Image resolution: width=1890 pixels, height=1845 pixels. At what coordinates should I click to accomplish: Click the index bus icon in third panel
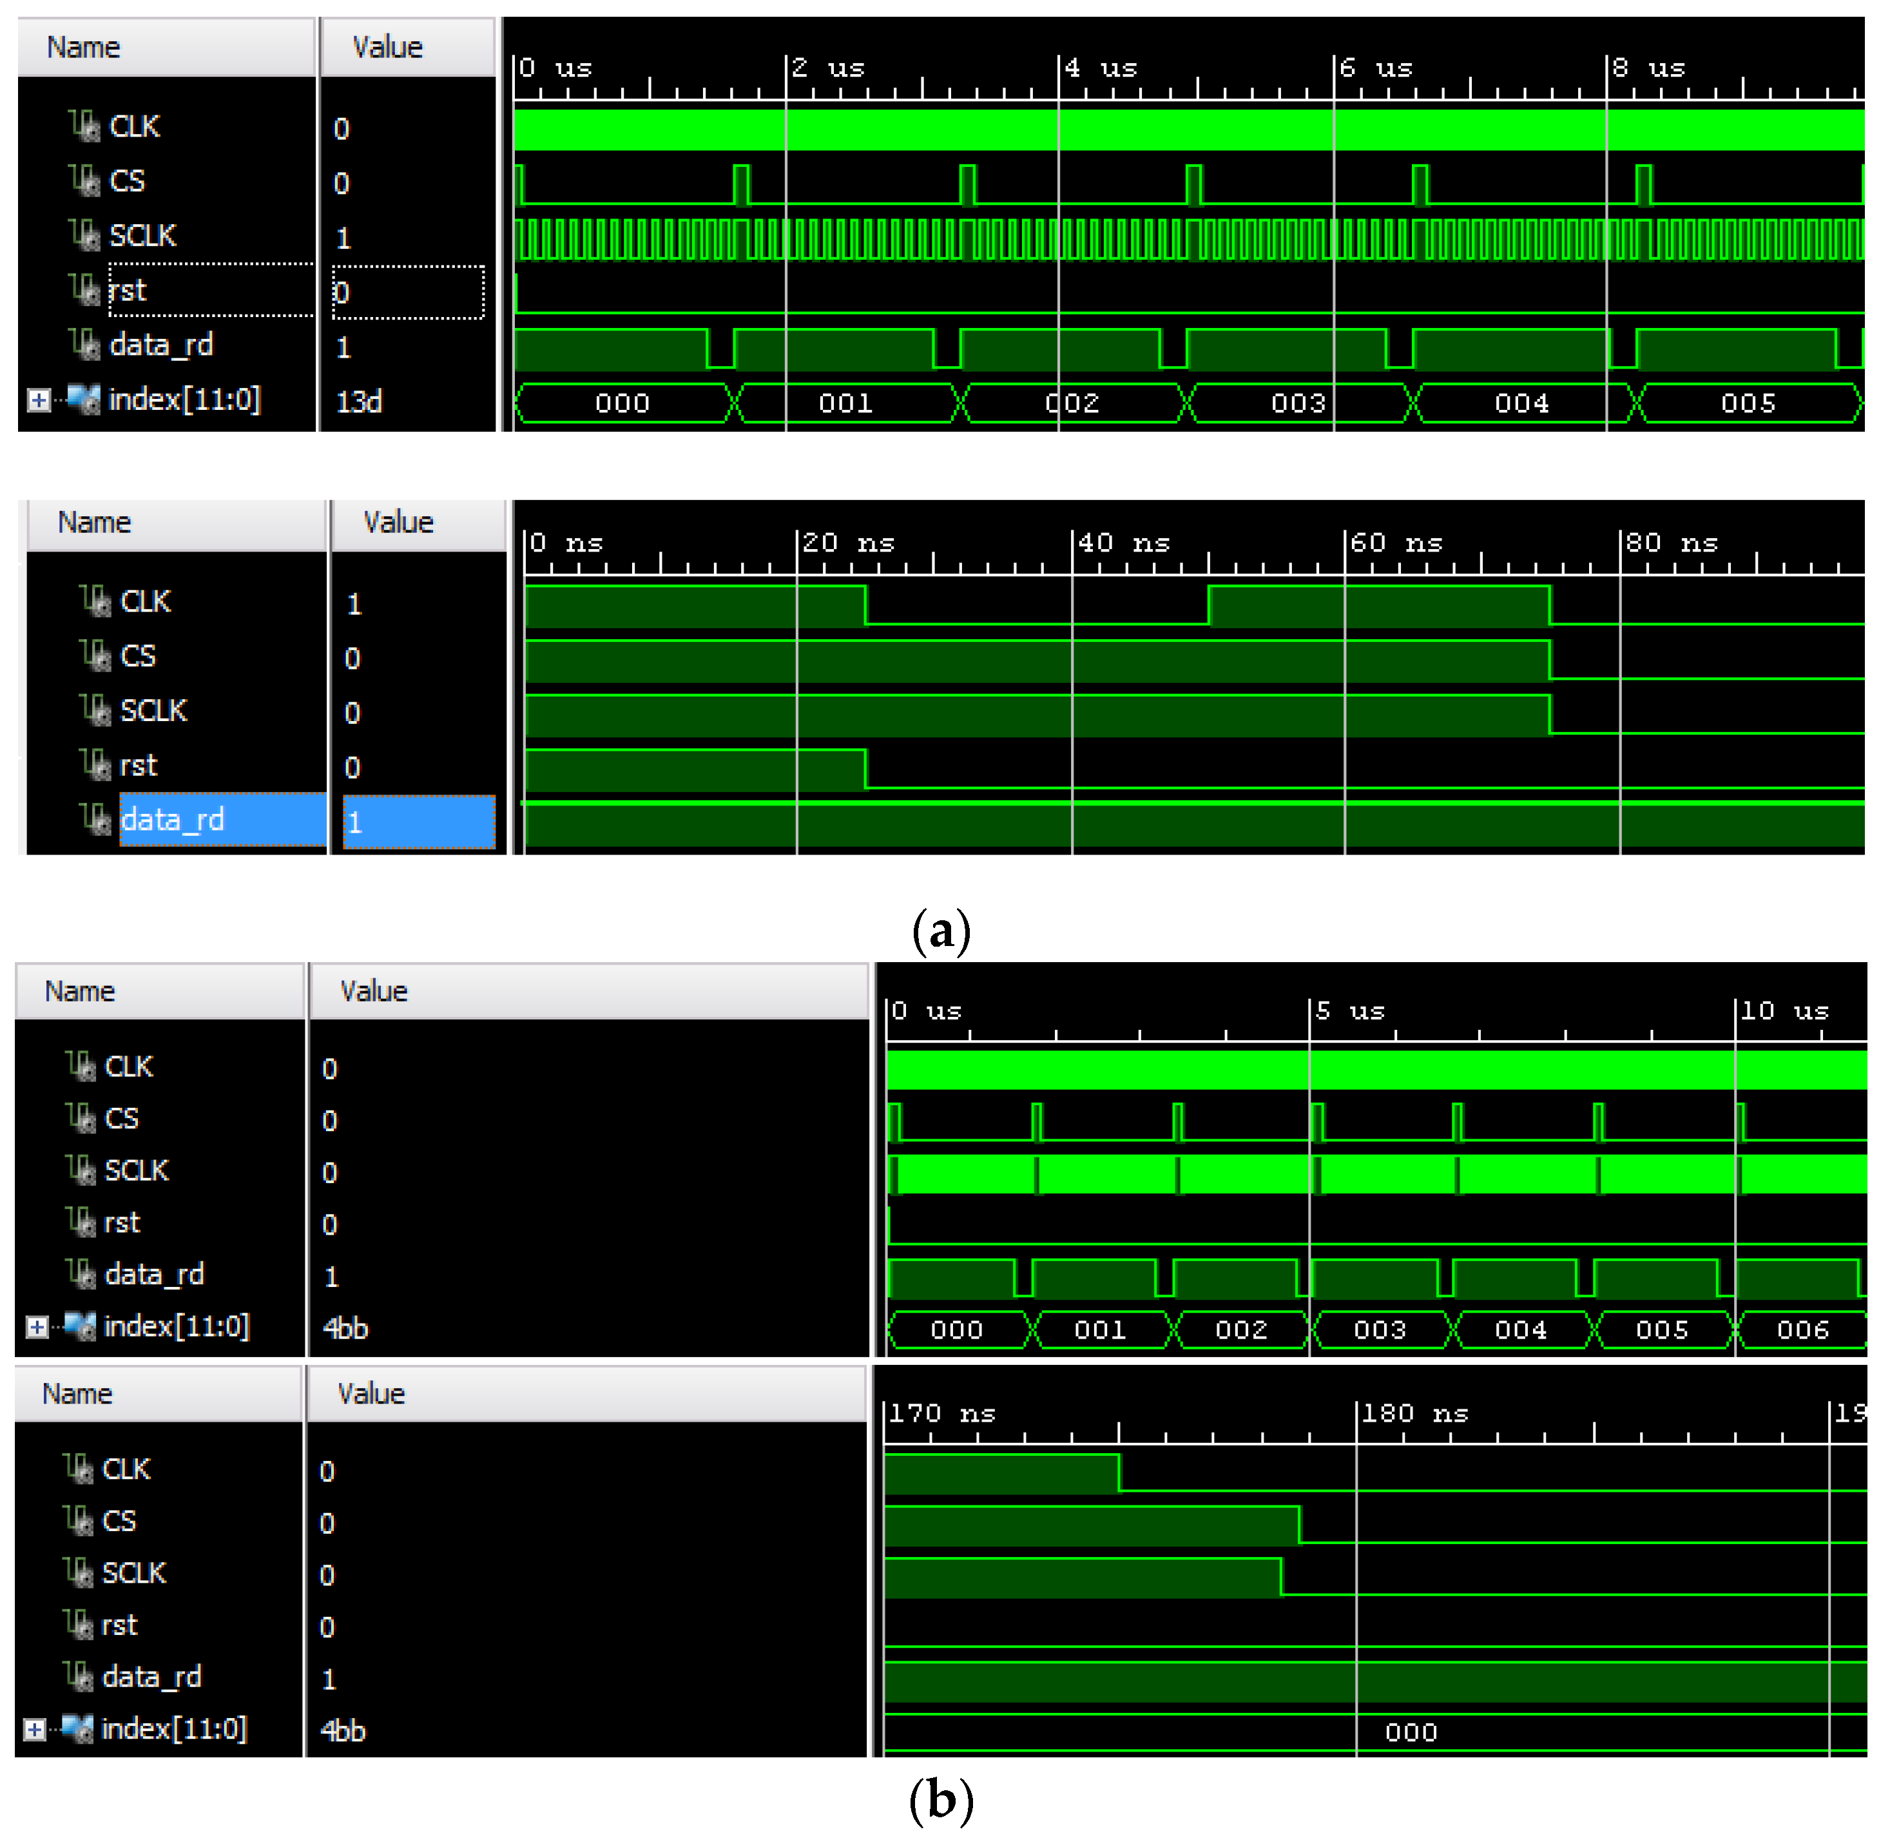click(x=81, y=1327)
